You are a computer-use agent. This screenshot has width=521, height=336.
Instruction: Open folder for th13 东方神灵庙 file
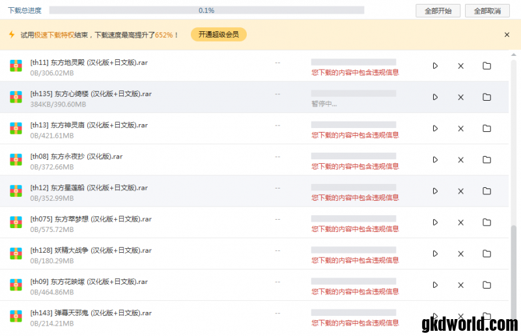(x=486, y=128)
